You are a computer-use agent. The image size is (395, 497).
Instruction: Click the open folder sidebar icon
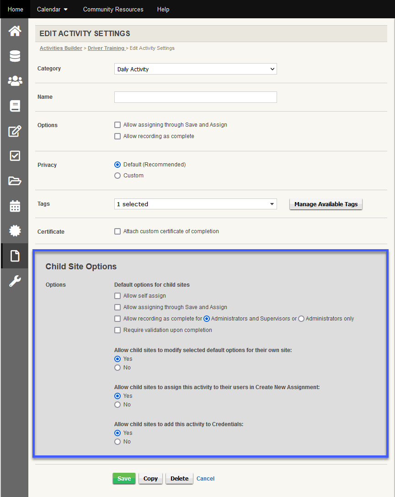click(14, 181)
